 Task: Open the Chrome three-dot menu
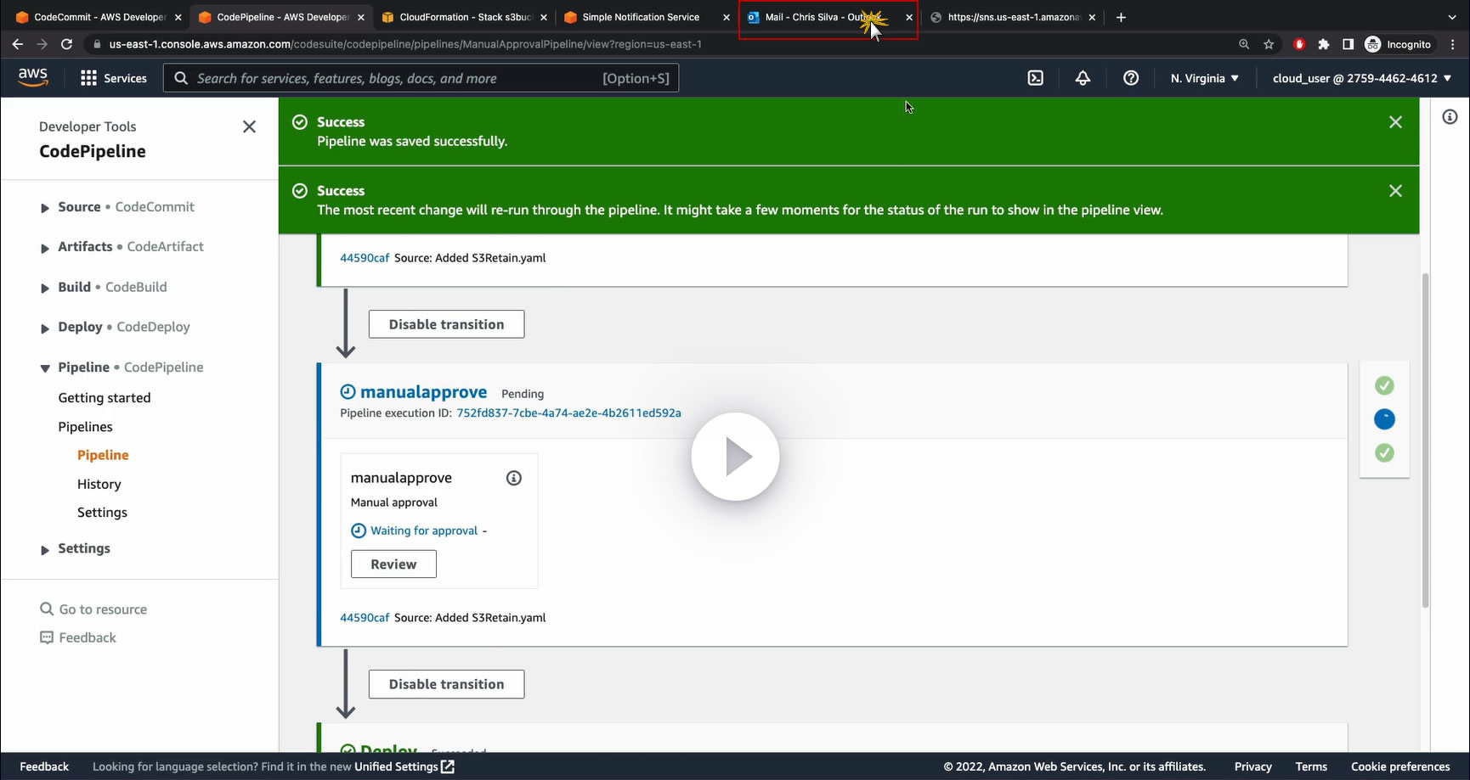[x=1452, y=44]
